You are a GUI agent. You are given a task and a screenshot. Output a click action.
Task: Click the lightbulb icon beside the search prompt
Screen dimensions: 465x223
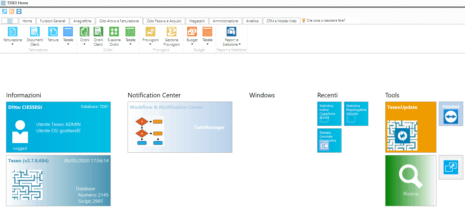tap(304, 20)
